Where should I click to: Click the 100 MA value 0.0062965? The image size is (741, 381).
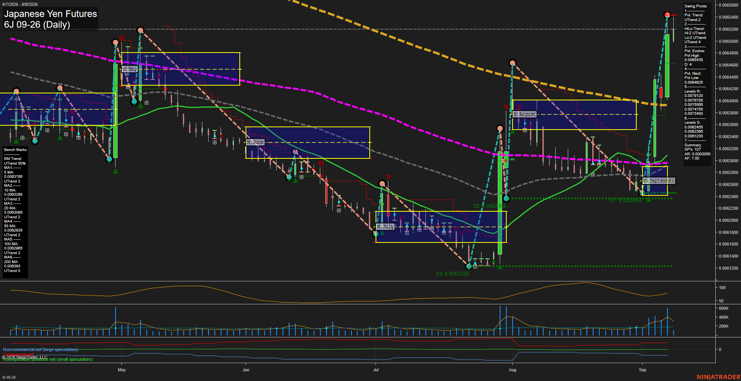click(x=13, y=248)
